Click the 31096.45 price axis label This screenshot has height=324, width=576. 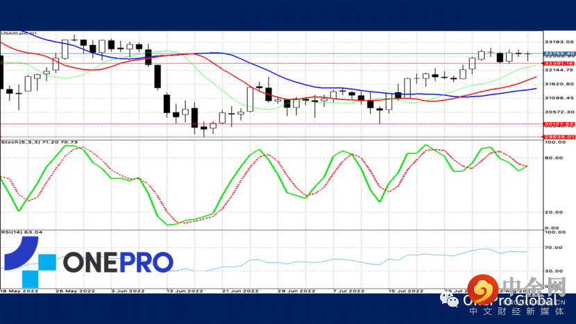click(x=559, y=98)
